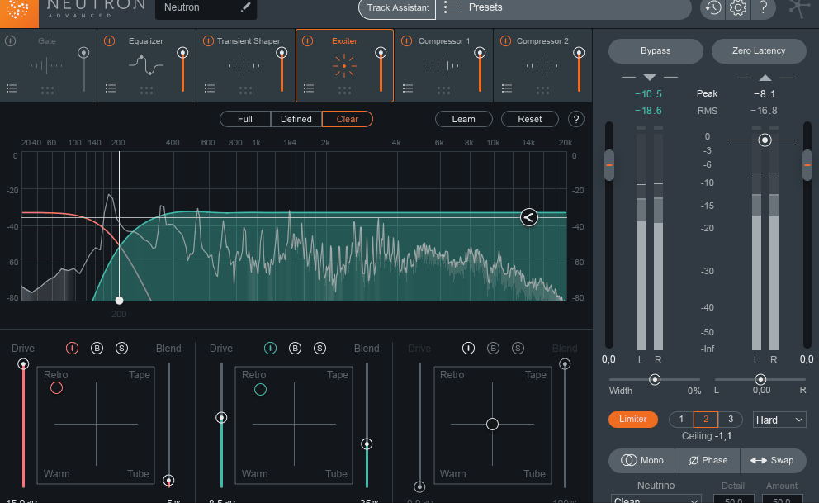Open the settings gear icon
This screenshot has width=819, height=503.
tap(738, 7)
